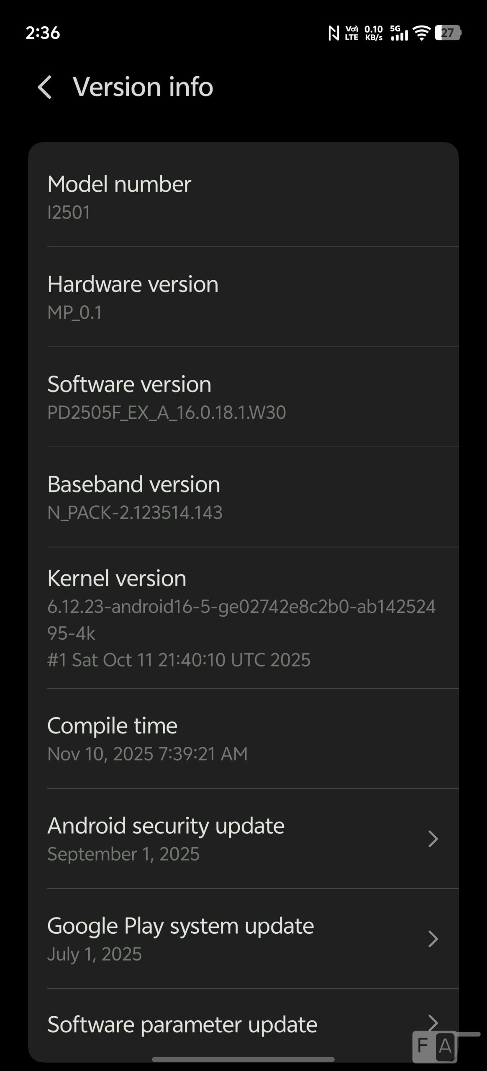The width and height of the screenshot is (487, 1071).
Task: Tap the Version info page title
Action: pos(143,87)
